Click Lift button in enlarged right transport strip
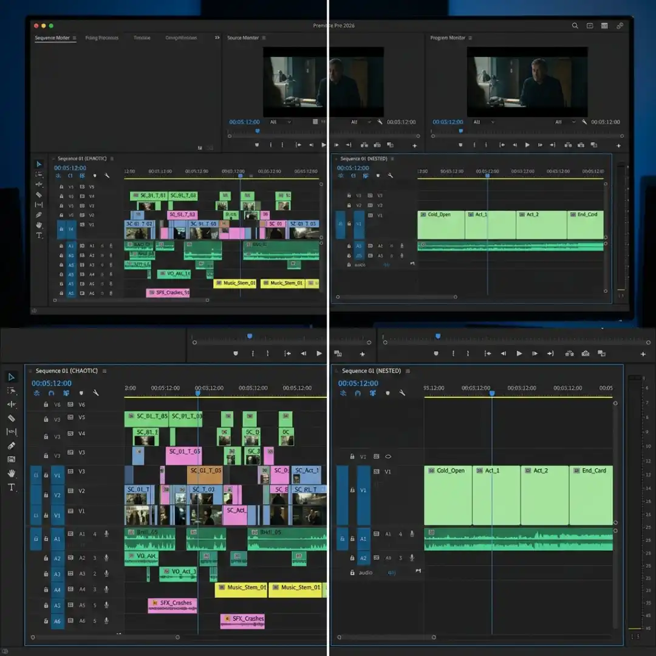 [x=569, y=354]
